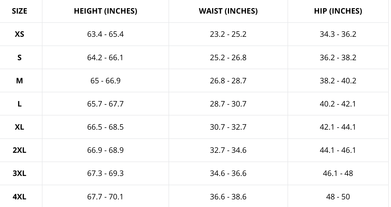391x207 pixels.
Task: Select the 2XL size row label
Action: (x=20, y=150)
